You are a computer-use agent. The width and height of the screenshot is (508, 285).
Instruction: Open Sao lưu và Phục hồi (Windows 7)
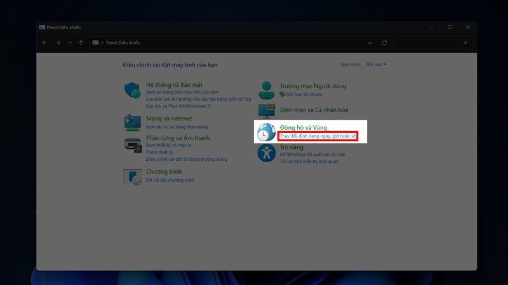[x=178, y=106]
